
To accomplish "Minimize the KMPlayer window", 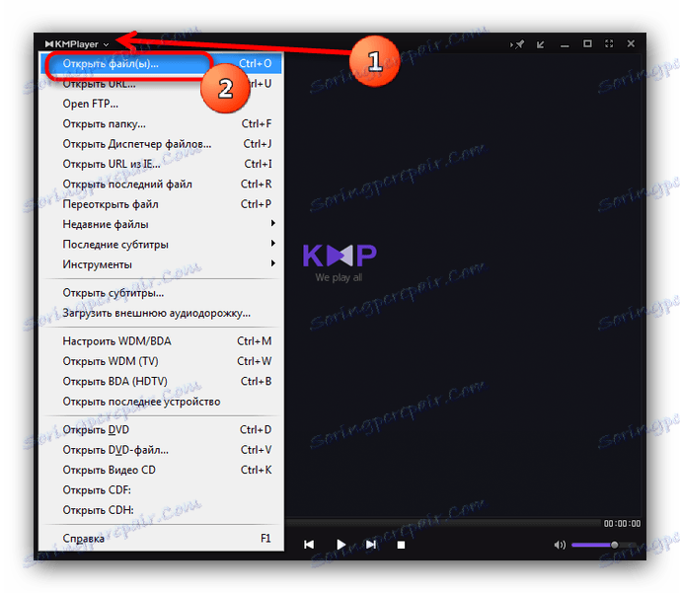I will coord(565,45).
